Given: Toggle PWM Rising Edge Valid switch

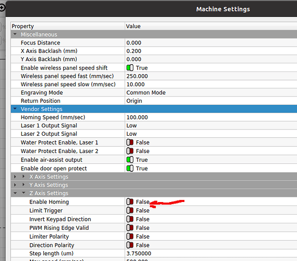Looking at the screenshot, I should pyautogui.click(x=130, y=228).
